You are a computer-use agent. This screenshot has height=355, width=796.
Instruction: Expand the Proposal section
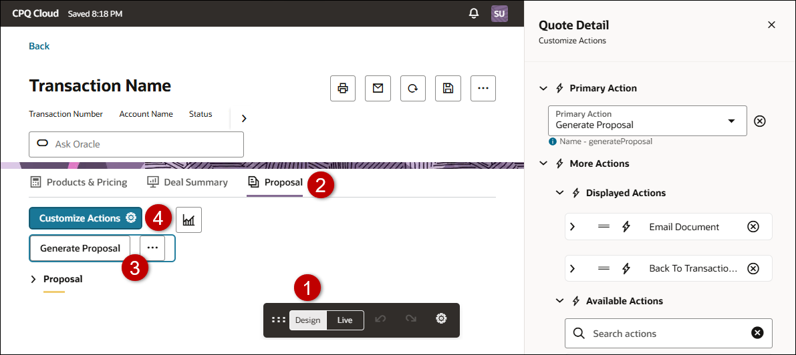coord(34,279)
